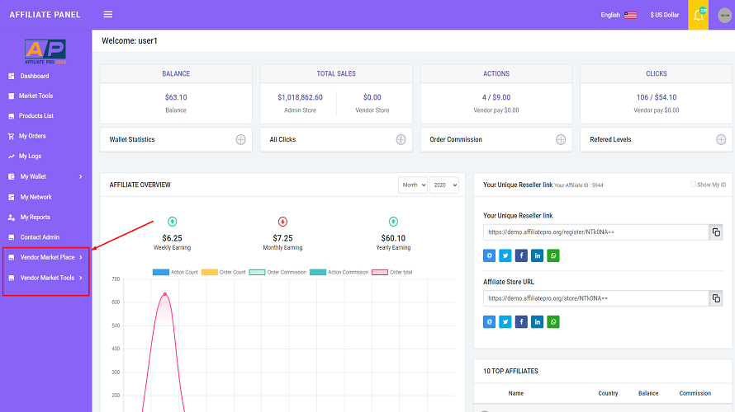
Task: Click the Affiliate Pro logo
Action: [45, 51]
